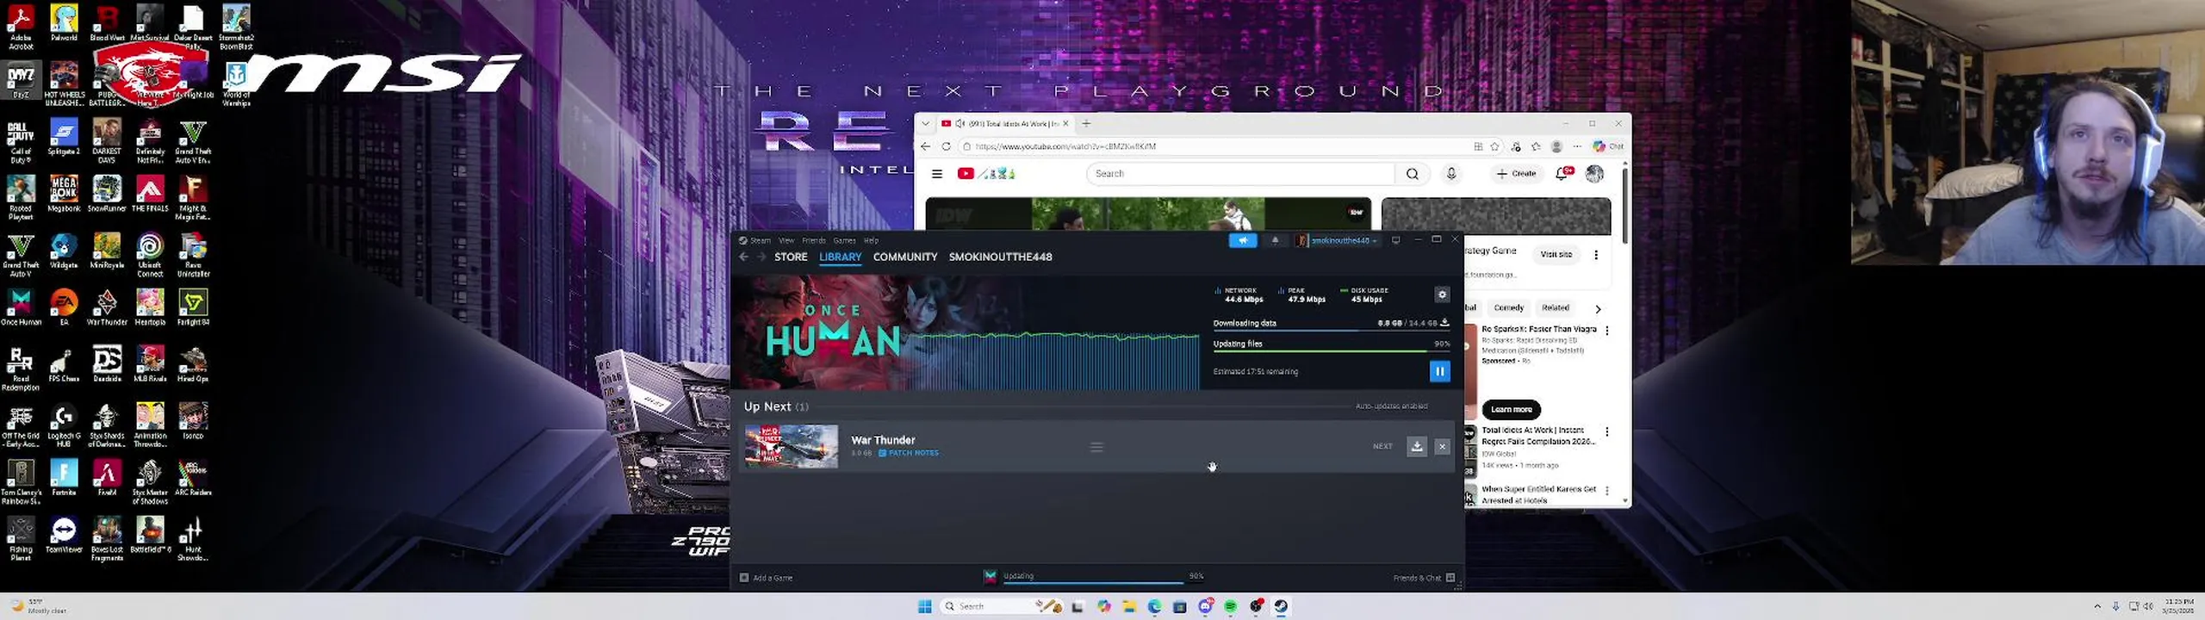Image resolution: width=2205 pixels, height=620 pixels.
Task: Open the COMMUNITY tab in Steam
Action: (904, 257)
